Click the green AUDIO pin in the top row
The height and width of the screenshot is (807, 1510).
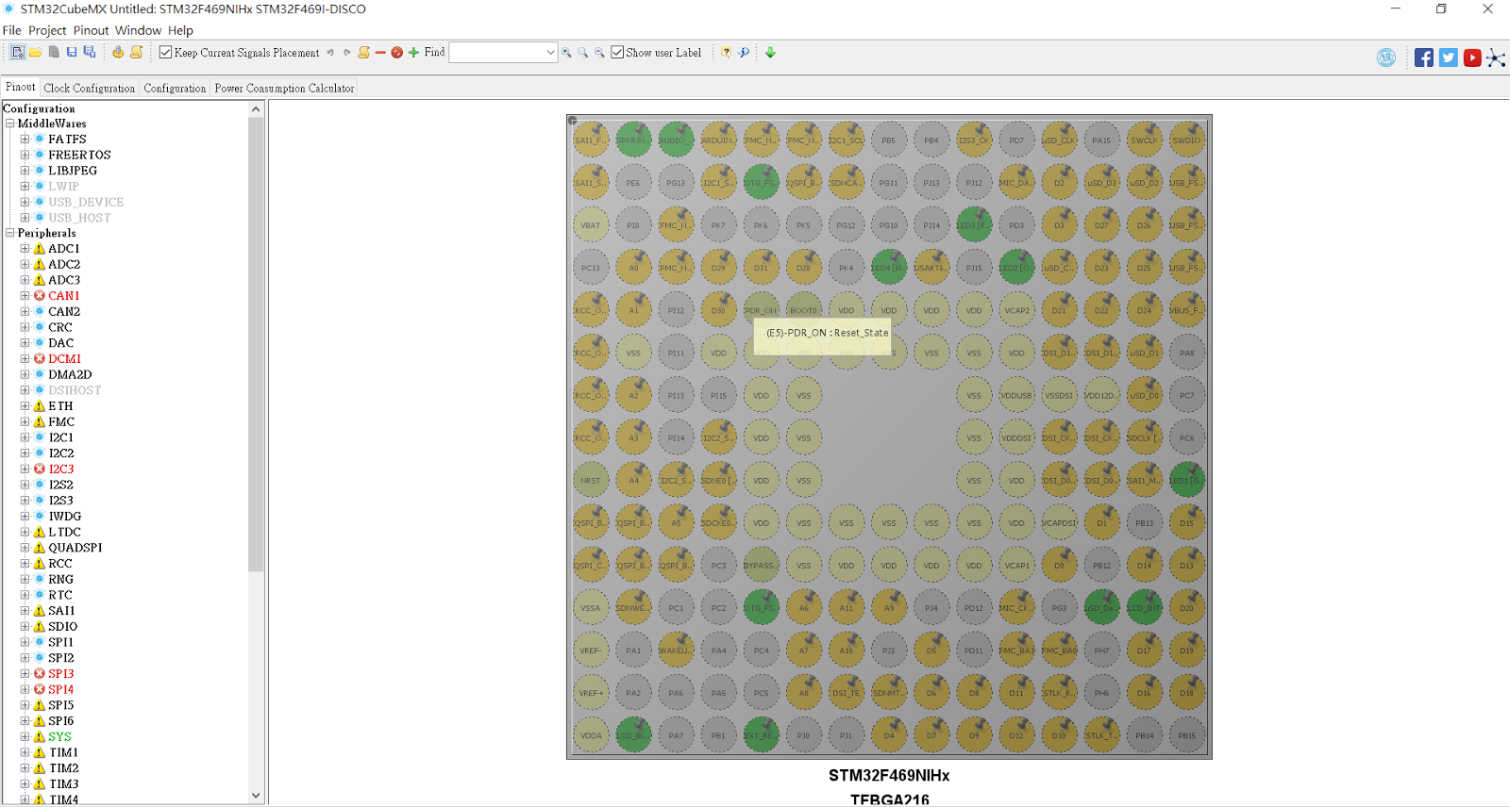(676, 140)
